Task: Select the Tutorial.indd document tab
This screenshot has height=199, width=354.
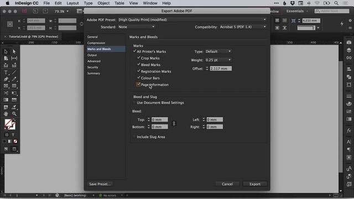Action: pyautogui.click(x=33, y=36)
